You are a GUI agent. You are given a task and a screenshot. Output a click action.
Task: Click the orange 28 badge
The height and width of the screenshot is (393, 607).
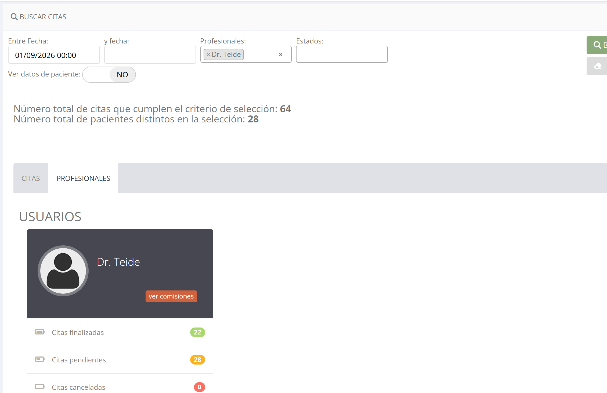198,360
